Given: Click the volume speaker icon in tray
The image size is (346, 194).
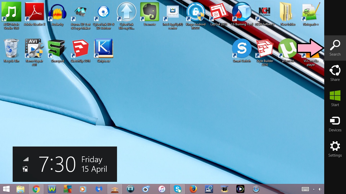Looking at the screenshot, I should coord(320,189).
